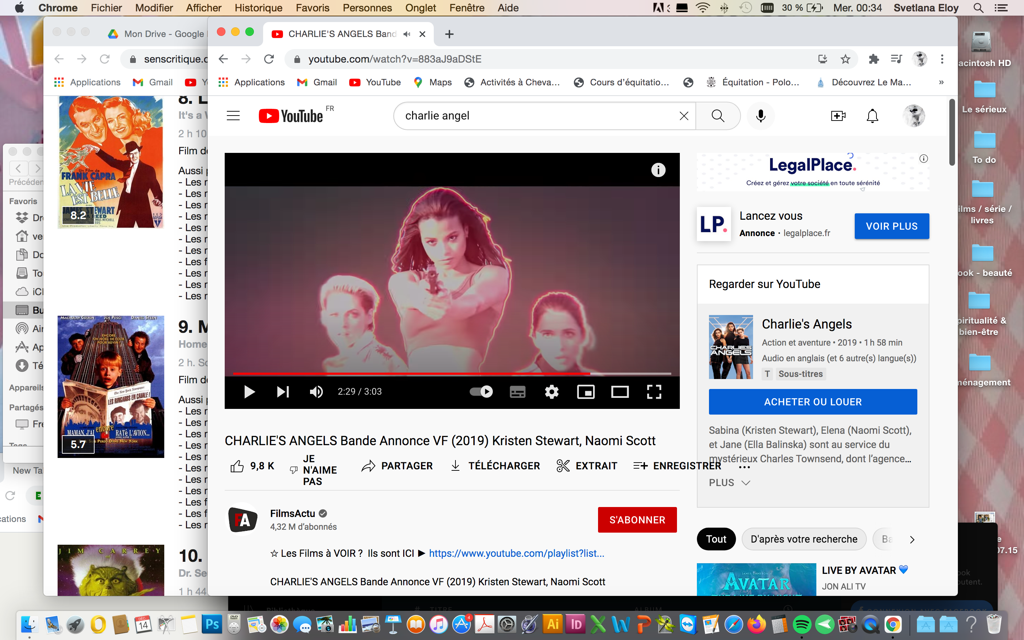Open the FilmsActu channel avatar
Image resolution: width=1024 pixels, height=640 pixels.
pyautogui.click(x=243, y=519)
